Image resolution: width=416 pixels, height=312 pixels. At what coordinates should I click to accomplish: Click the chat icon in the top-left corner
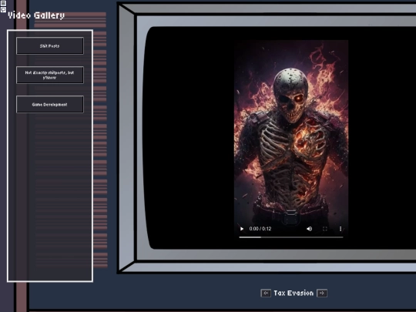pos(3,10)
